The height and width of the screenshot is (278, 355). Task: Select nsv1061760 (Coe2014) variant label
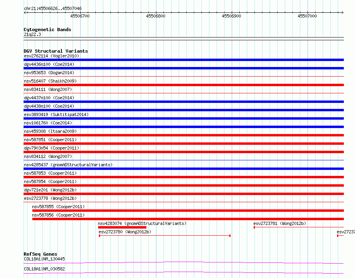(x=48, y=123)
